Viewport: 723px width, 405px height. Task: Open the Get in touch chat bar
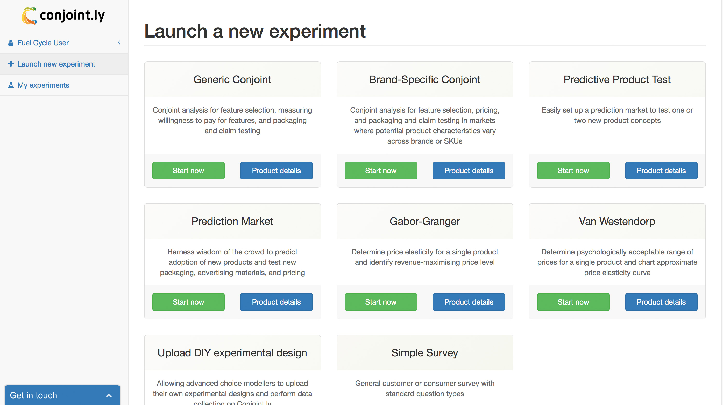[x=62, y=395]
